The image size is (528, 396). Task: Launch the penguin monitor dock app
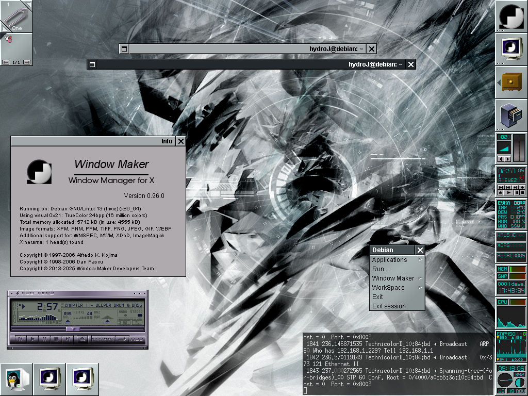(16, 379)
